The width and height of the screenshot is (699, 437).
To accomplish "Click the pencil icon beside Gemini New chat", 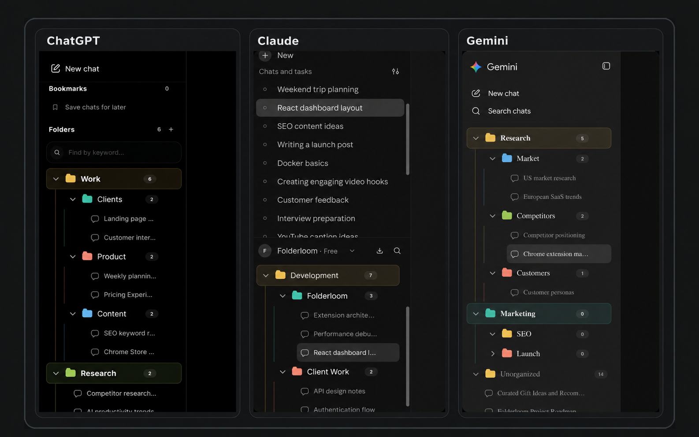I will (x=476, y=93).
